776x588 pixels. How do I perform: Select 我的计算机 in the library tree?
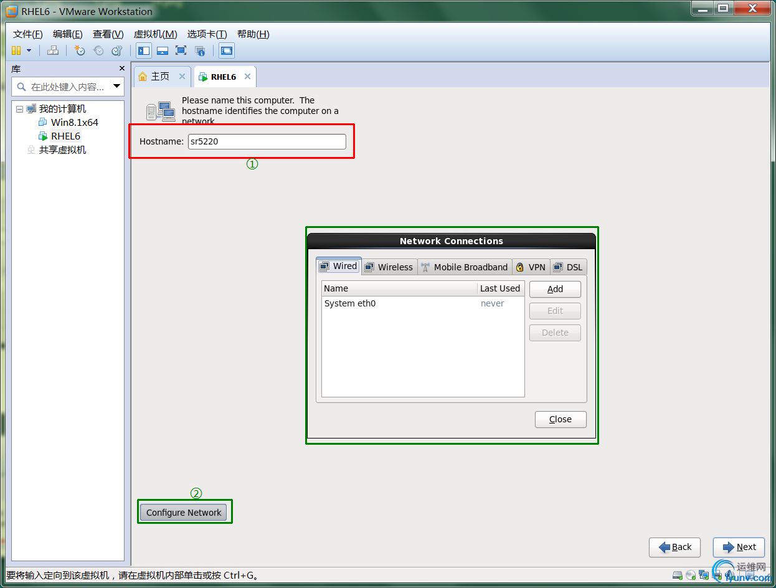point(62,109)
